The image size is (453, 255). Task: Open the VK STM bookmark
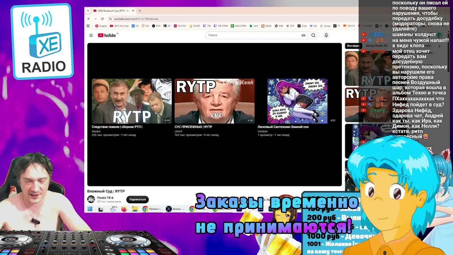[179, 26]
